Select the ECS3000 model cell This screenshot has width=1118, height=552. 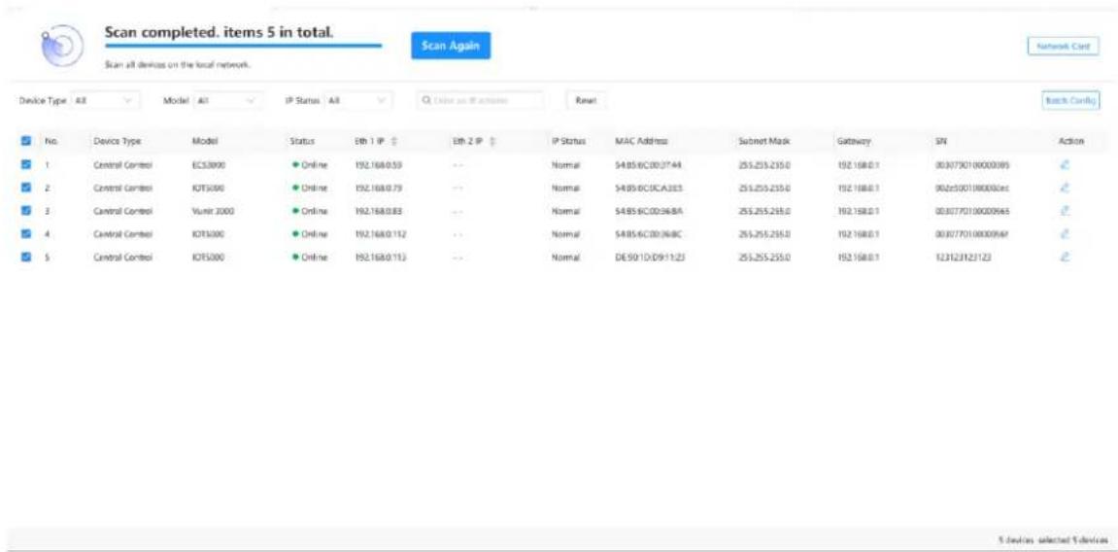pyautogui.click(x=208, y=165)
